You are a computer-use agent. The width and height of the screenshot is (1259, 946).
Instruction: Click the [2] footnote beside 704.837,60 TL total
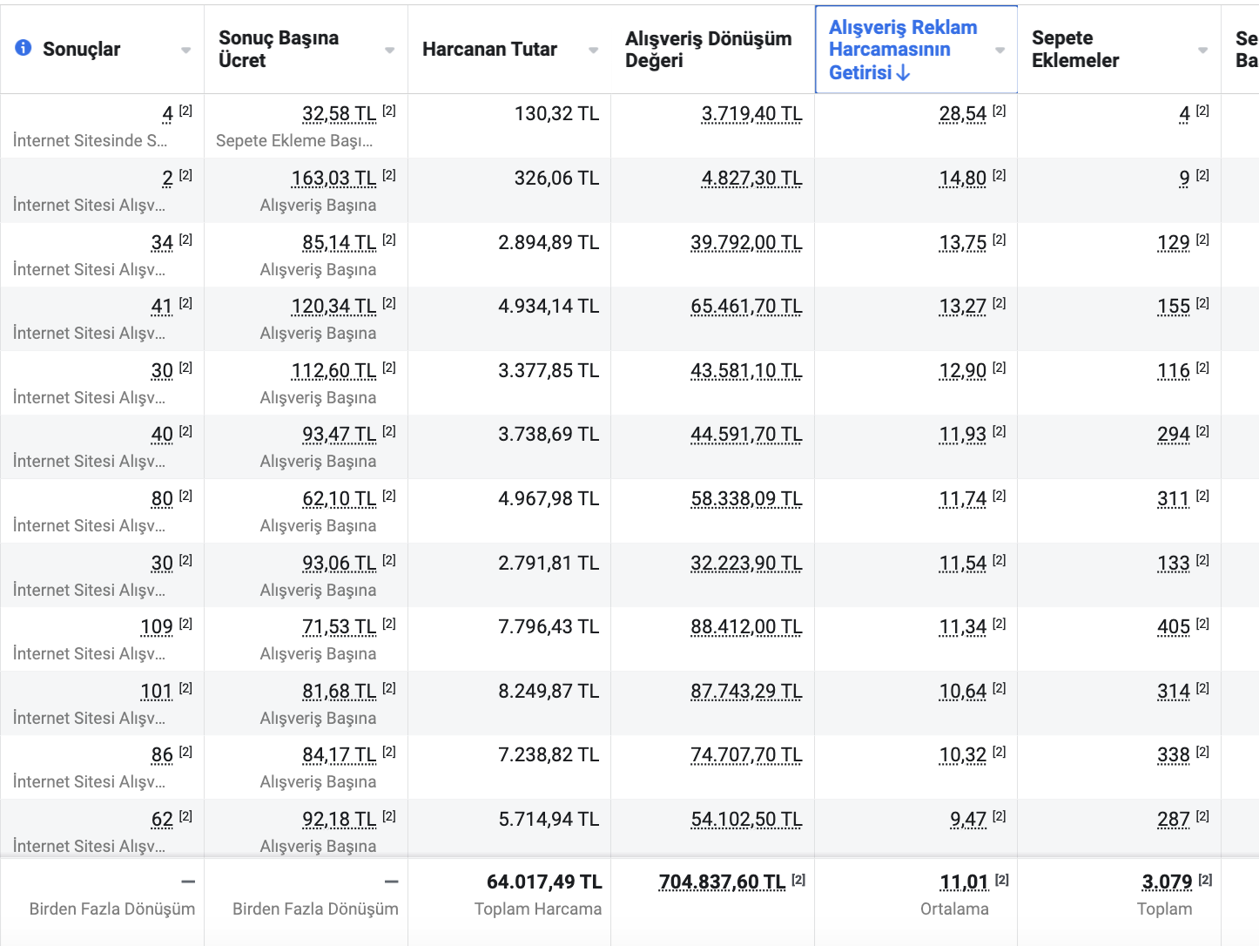click(x=798, y=880)
